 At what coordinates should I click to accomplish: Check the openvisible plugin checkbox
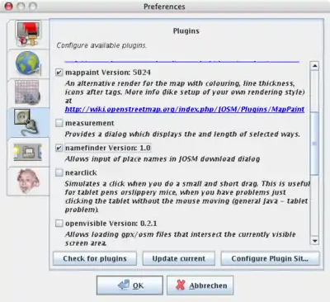click(59, 223)
